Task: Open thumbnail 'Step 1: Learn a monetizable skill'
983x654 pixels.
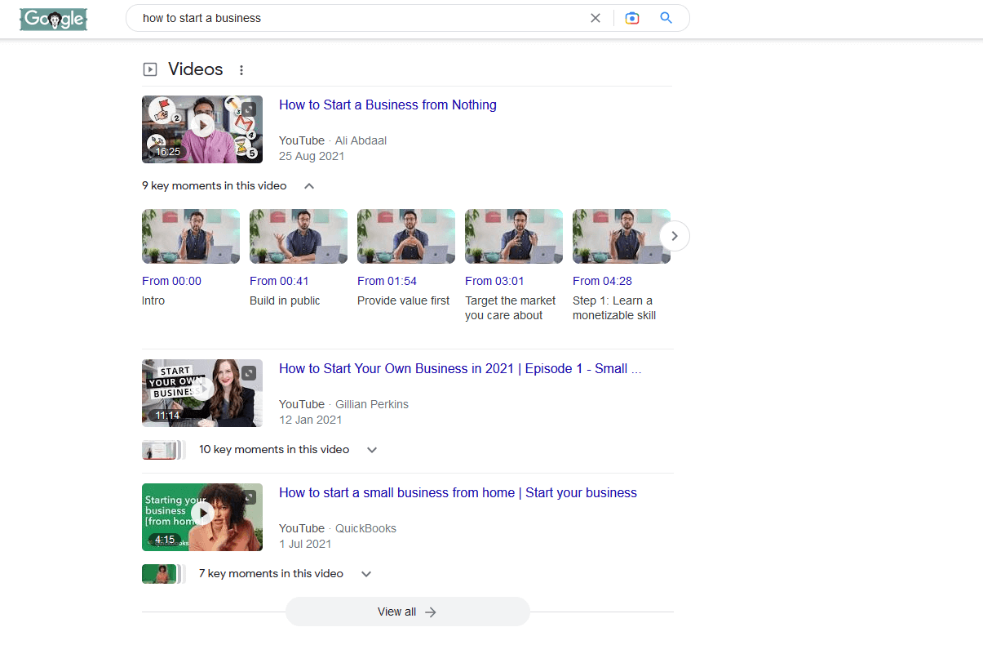Action: pyautogui.click(x=622, y=236)
